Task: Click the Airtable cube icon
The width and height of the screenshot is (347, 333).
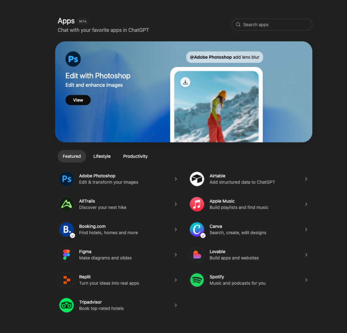Action: [x=197, y=179]
